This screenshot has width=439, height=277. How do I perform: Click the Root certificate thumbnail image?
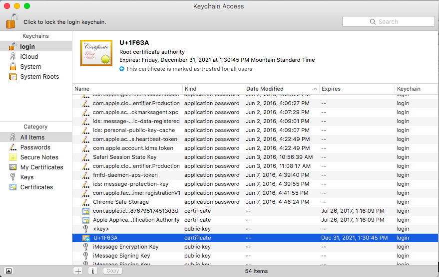click(96, 52)
